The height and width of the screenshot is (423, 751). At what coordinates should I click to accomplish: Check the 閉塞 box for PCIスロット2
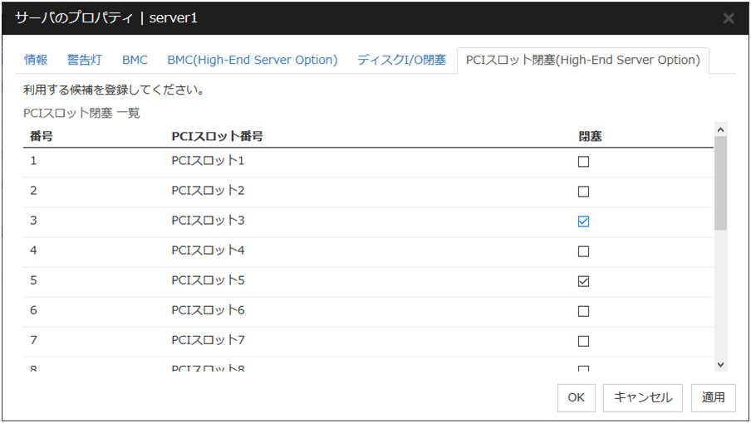(x=583, y=192)
